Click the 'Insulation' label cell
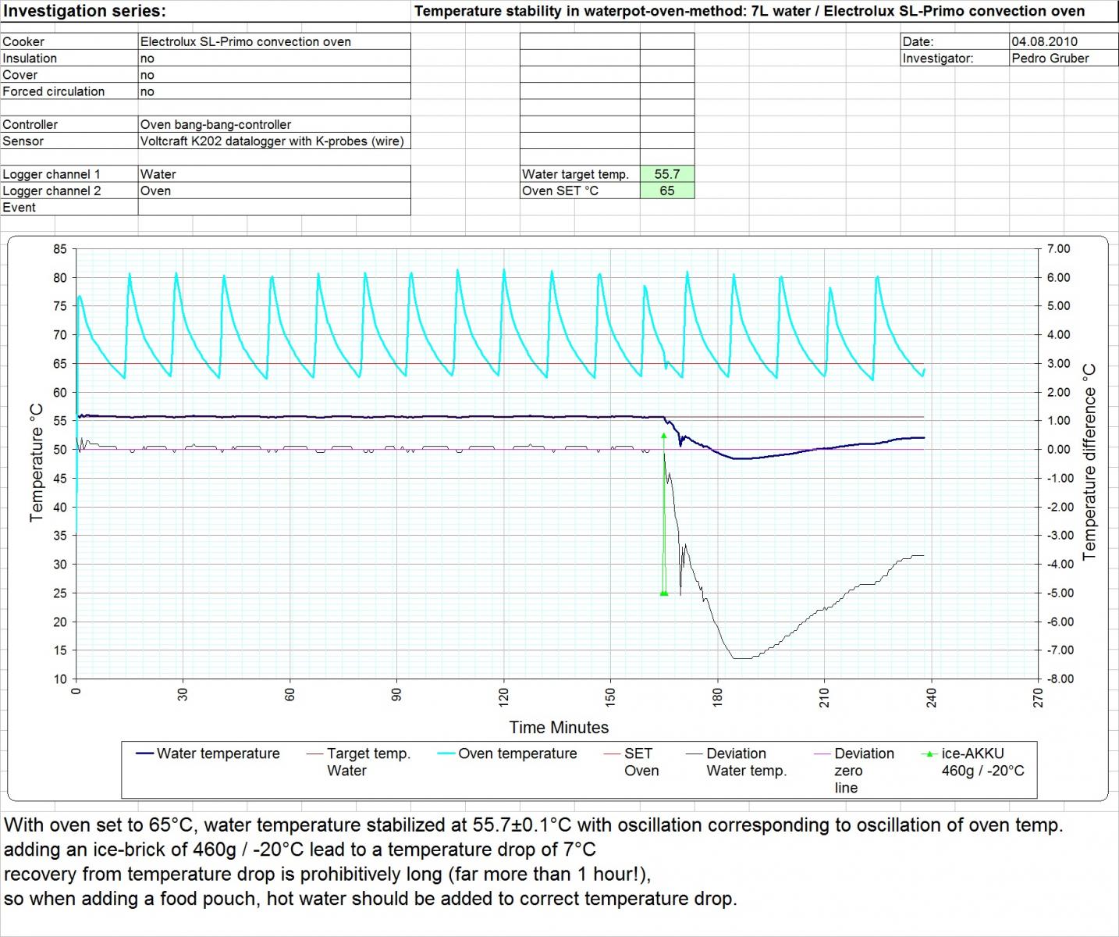The width and height of the screenshot is (1119, 937). coord(69,58)
